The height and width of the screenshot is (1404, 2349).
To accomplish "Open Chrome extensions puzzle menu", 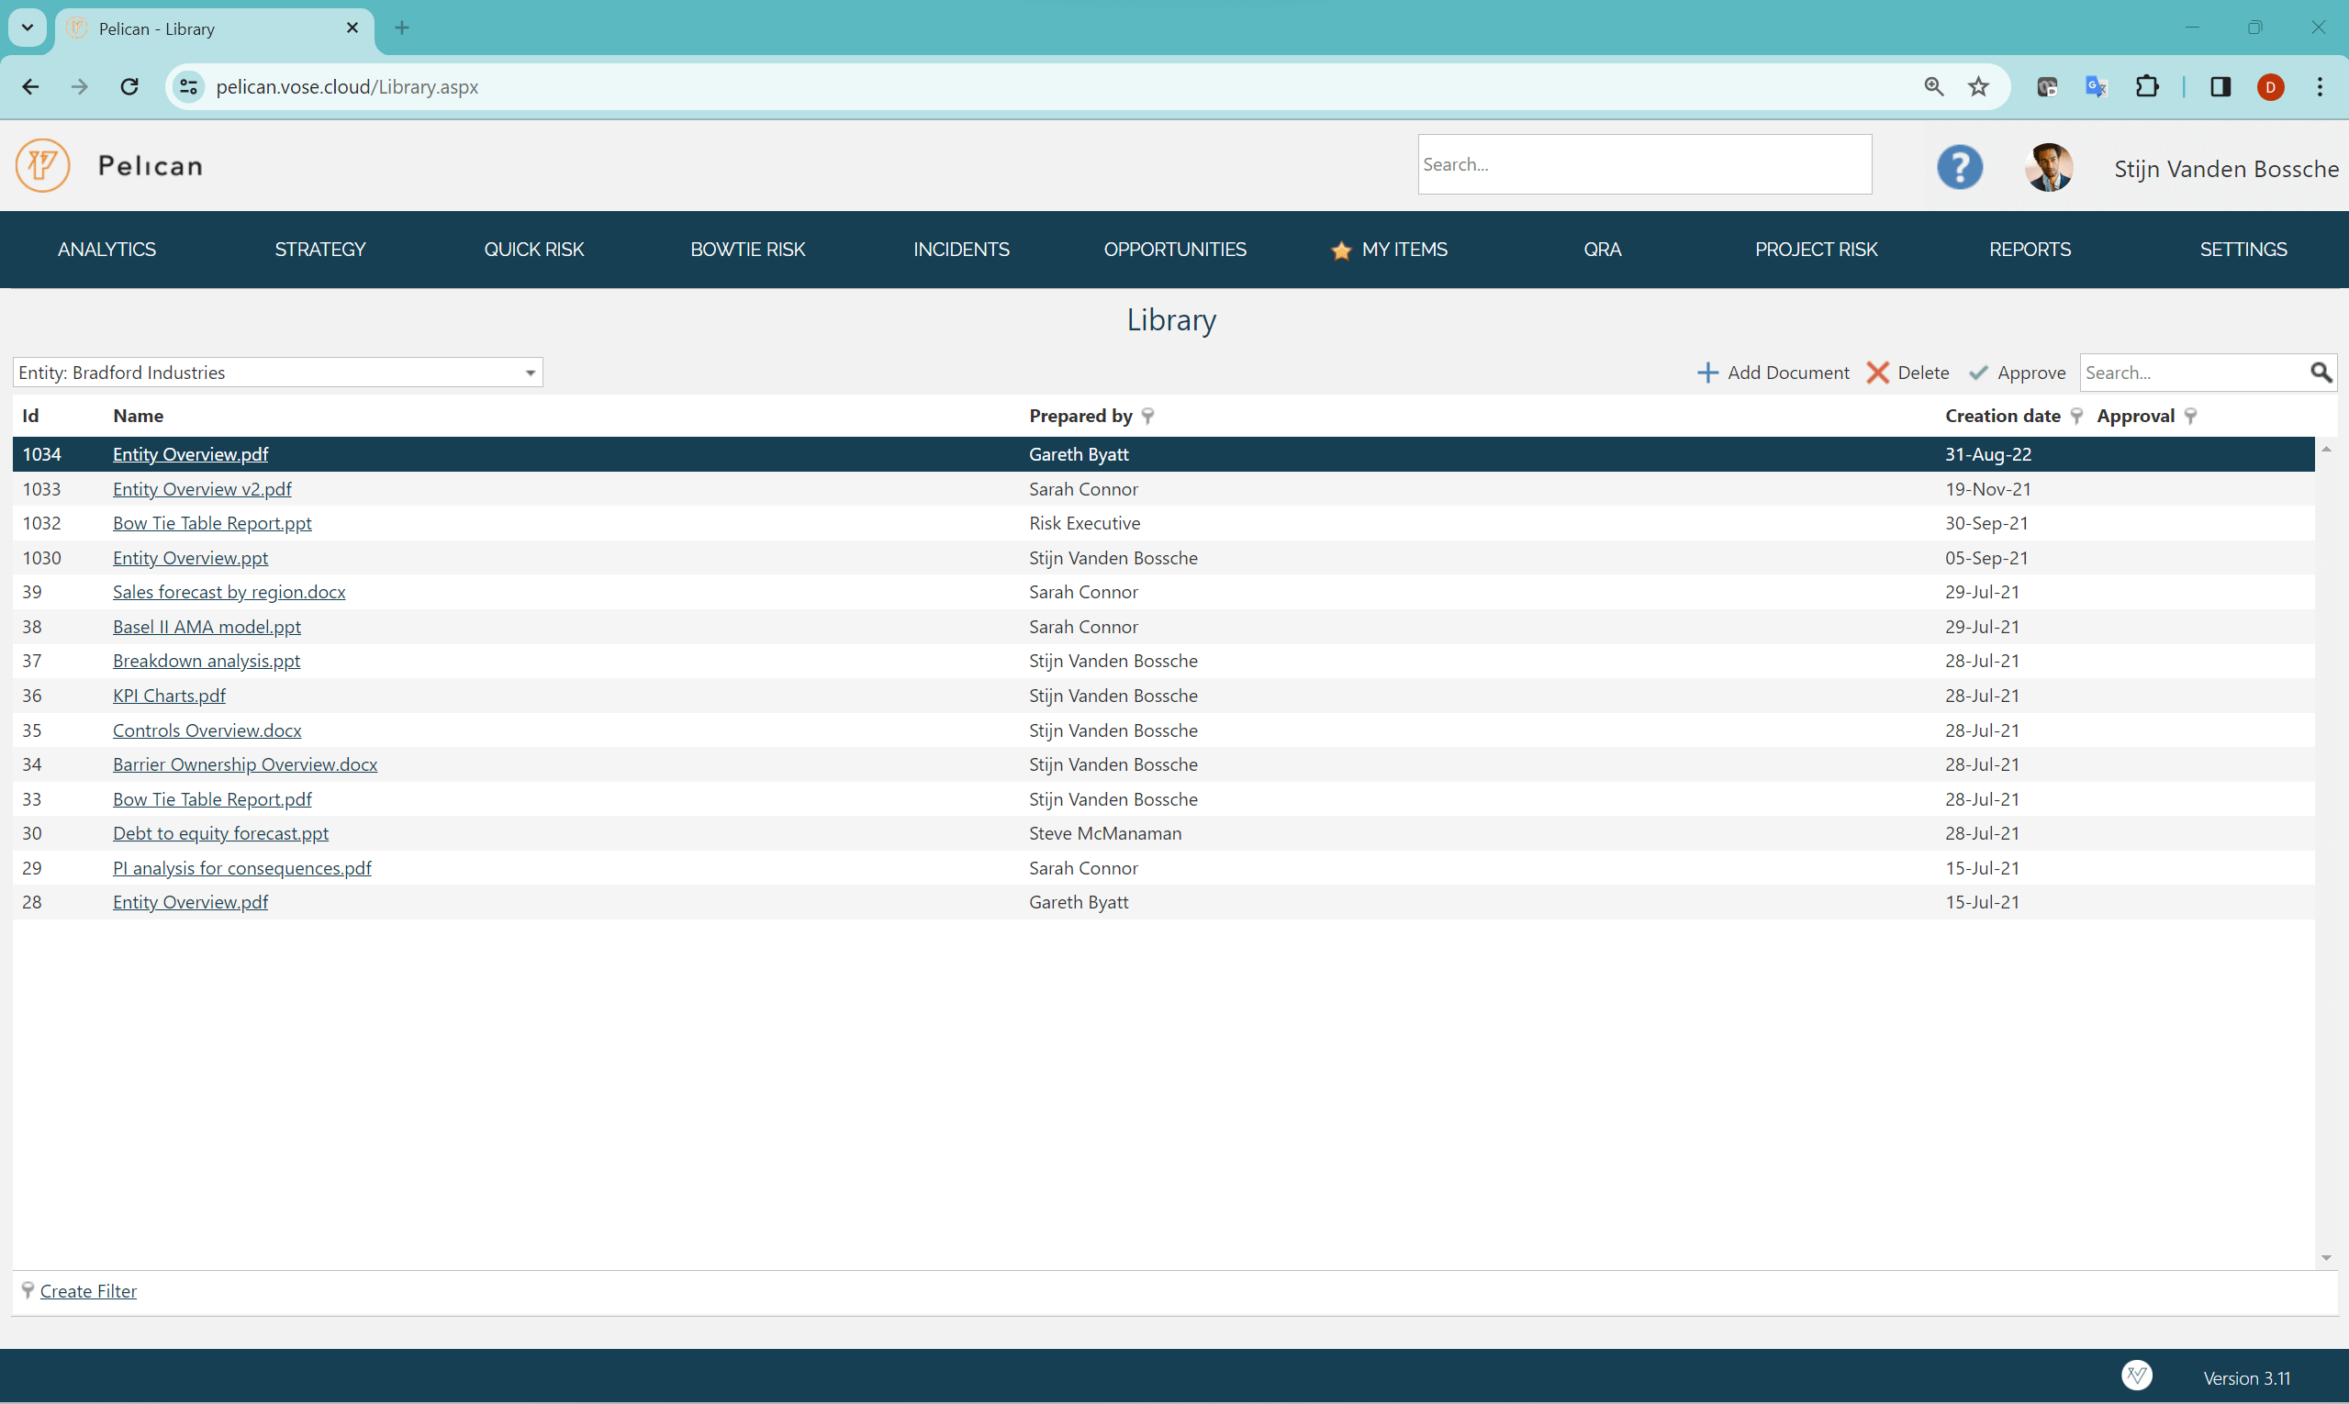I will 2147,86.
